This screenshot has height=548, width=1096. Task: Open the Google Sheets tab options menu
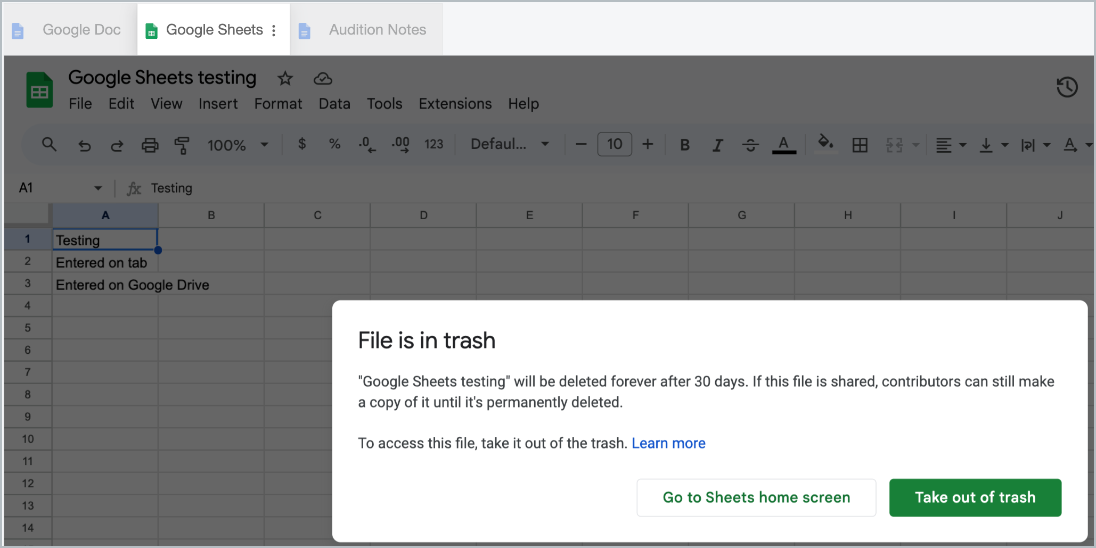tap(274, 30)
